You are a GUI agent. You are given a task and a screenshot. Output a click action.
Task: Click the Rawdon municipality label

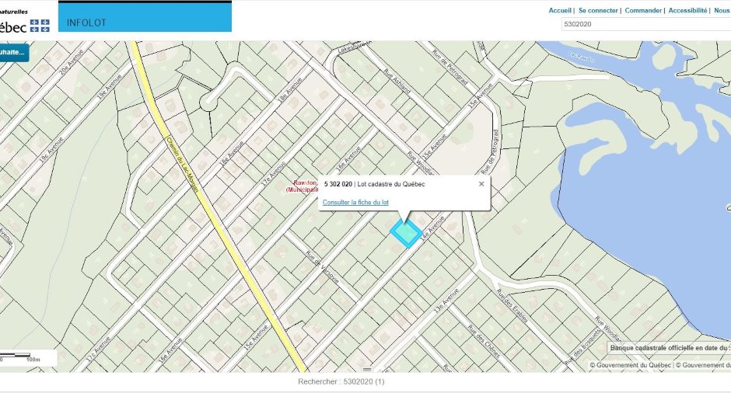tap(303, 186)
